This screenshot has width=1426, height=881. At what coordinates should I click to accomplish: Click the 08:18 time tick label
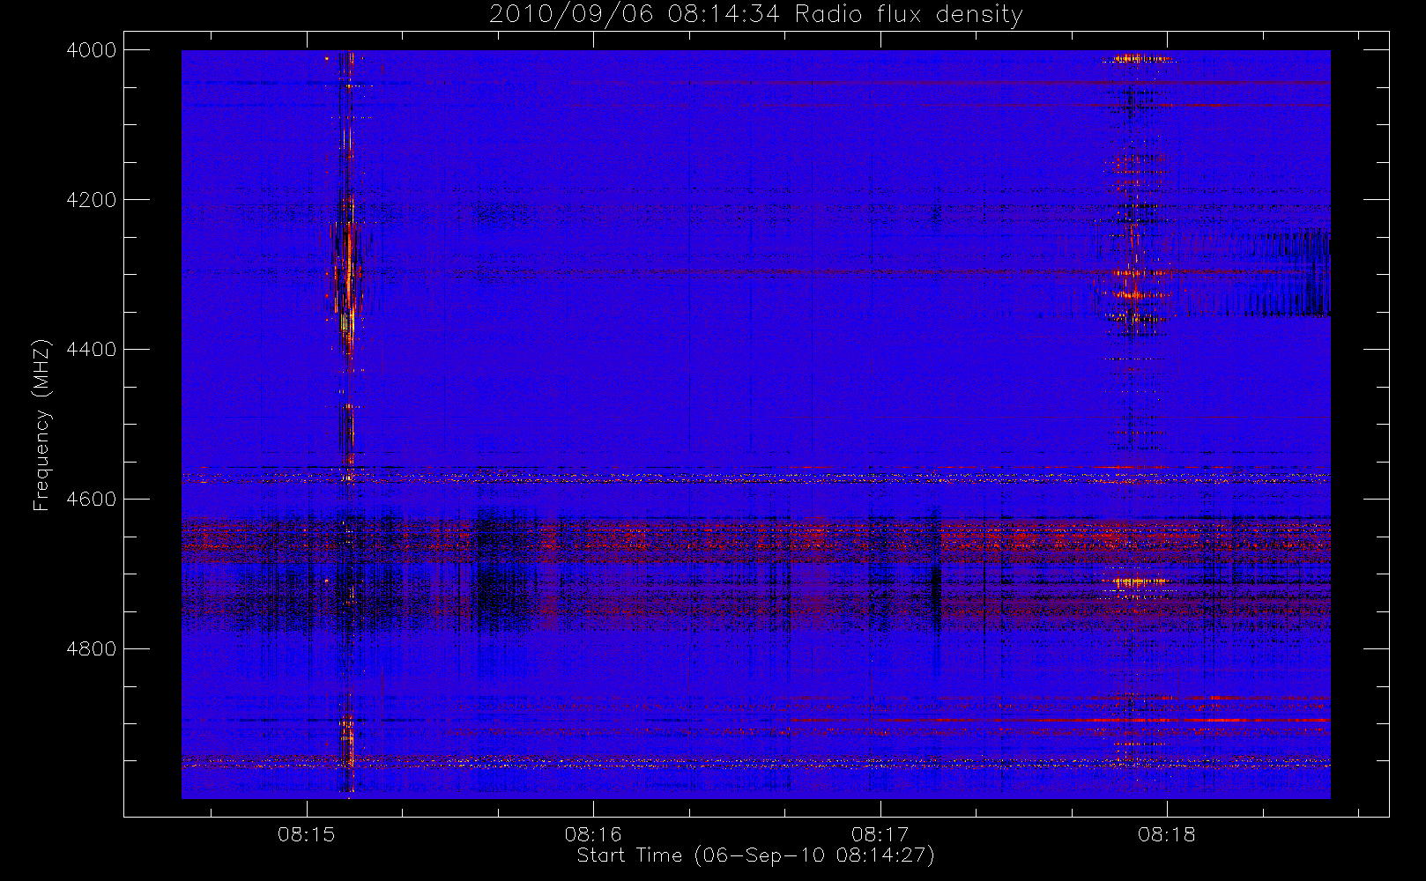(1167, 833)
